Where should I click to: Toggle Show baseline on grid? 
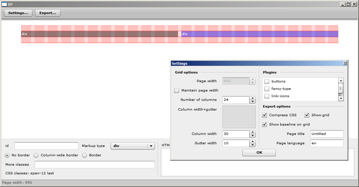pos(264,125)
